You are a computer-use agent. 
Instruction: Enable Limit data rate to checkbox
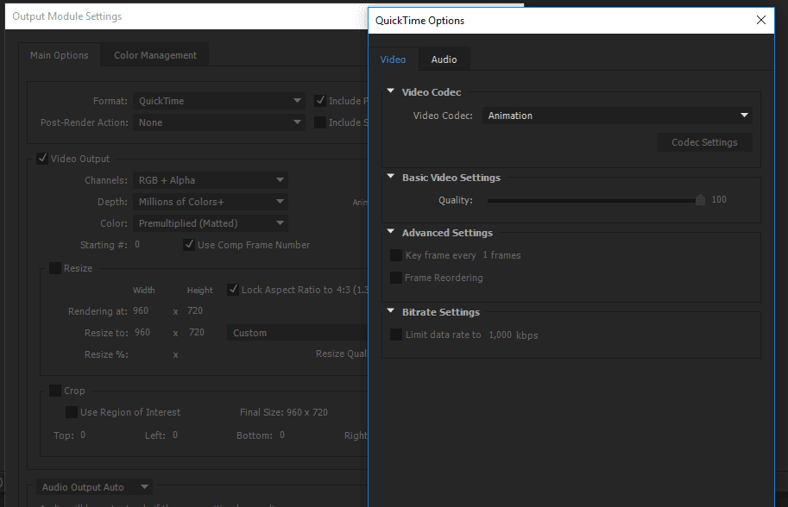[x=396, y=335]
